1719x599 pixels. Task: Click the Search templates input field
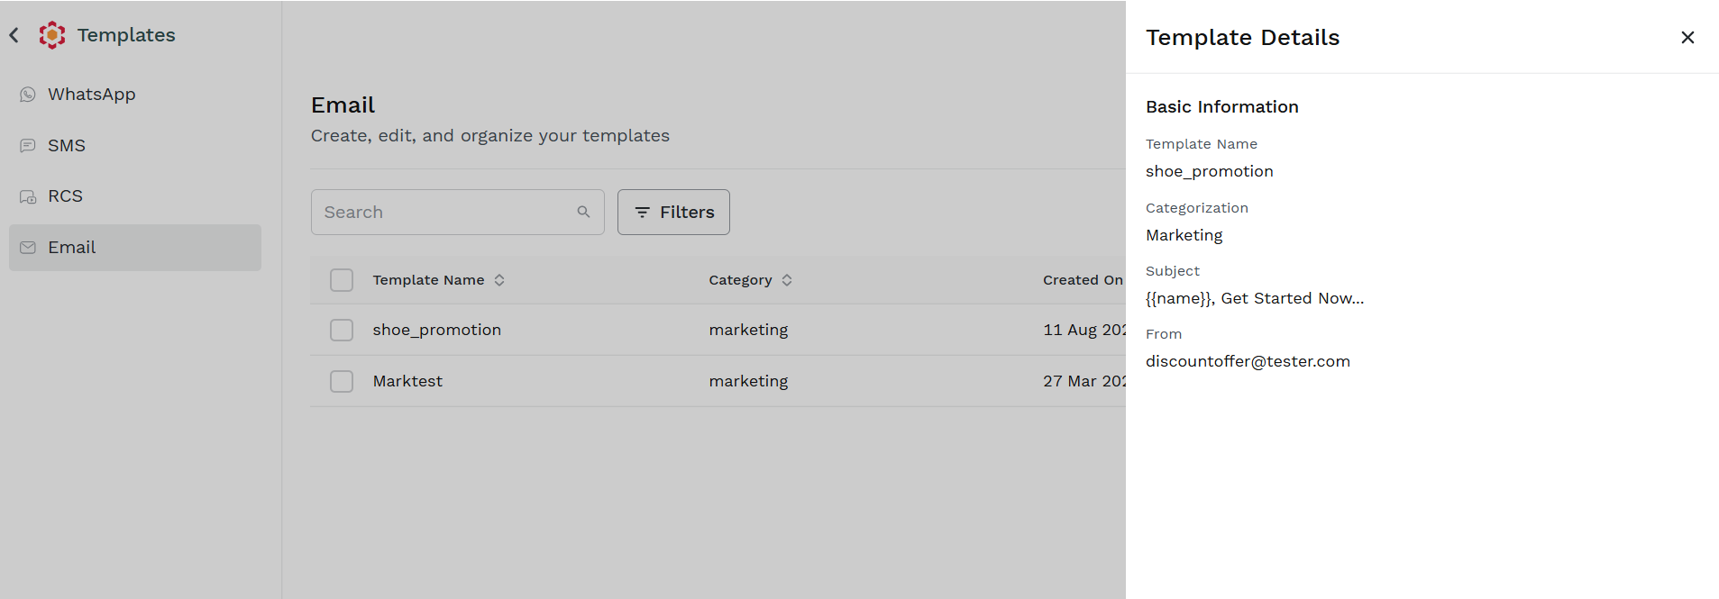[x=458, y=212]
